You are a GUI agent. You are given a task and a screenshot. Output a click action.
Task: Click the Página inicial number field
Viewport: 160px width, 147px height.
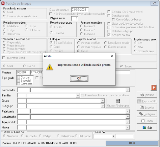click(75, 19)
